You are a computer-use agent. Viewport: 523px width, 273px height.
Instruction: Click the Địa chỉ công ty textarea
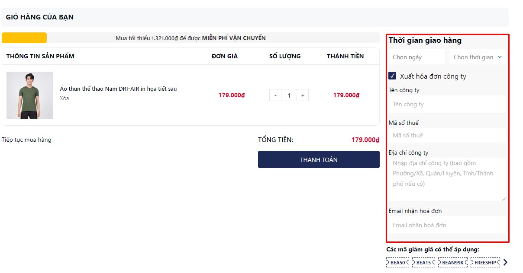coord(447,179)
